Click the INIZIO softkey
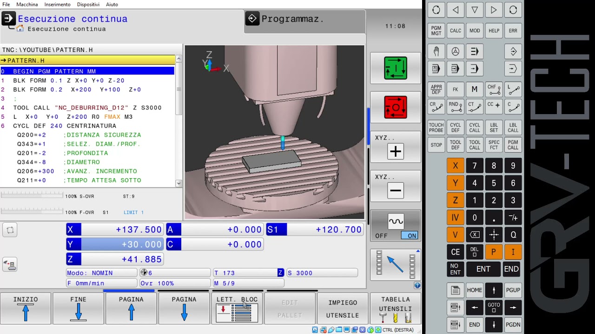 (26, 308)
